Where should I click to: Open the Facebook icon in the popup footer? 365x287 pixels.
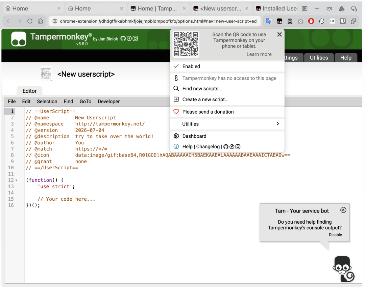pos(232,147)
